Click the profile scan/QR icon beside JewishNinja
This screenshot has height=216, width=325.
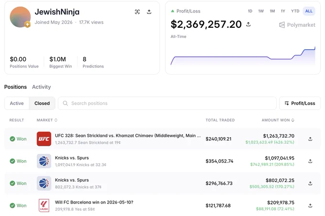[x=137, y=12]
